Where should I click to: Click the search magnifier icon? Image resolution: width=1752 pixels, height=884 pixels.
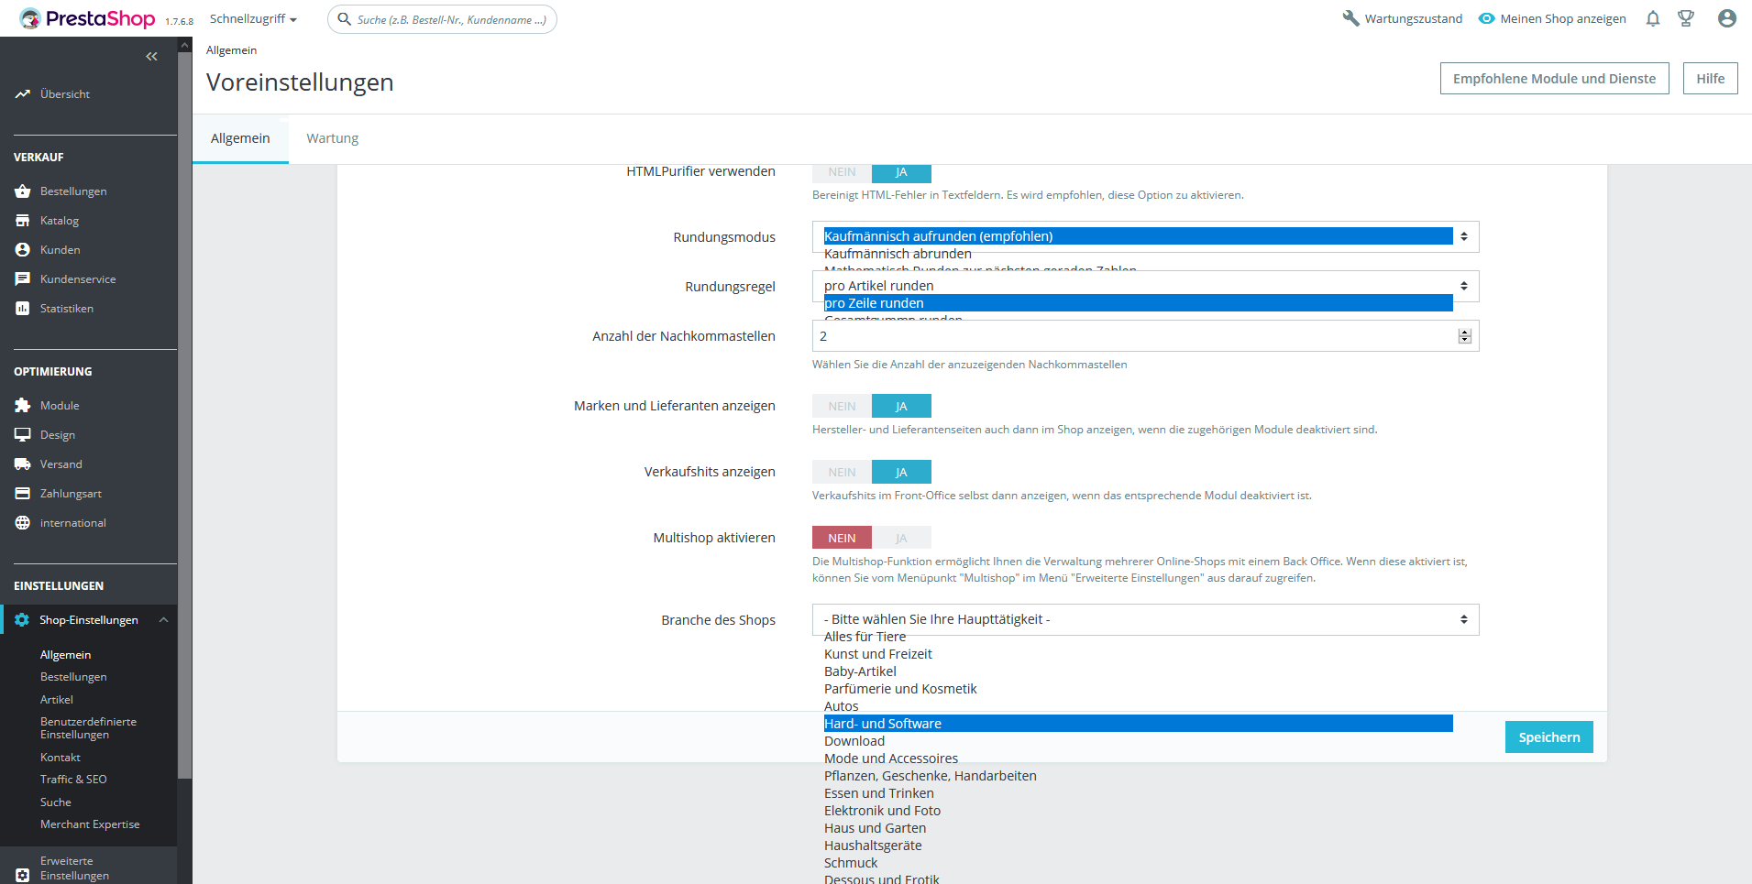(345, 19)
